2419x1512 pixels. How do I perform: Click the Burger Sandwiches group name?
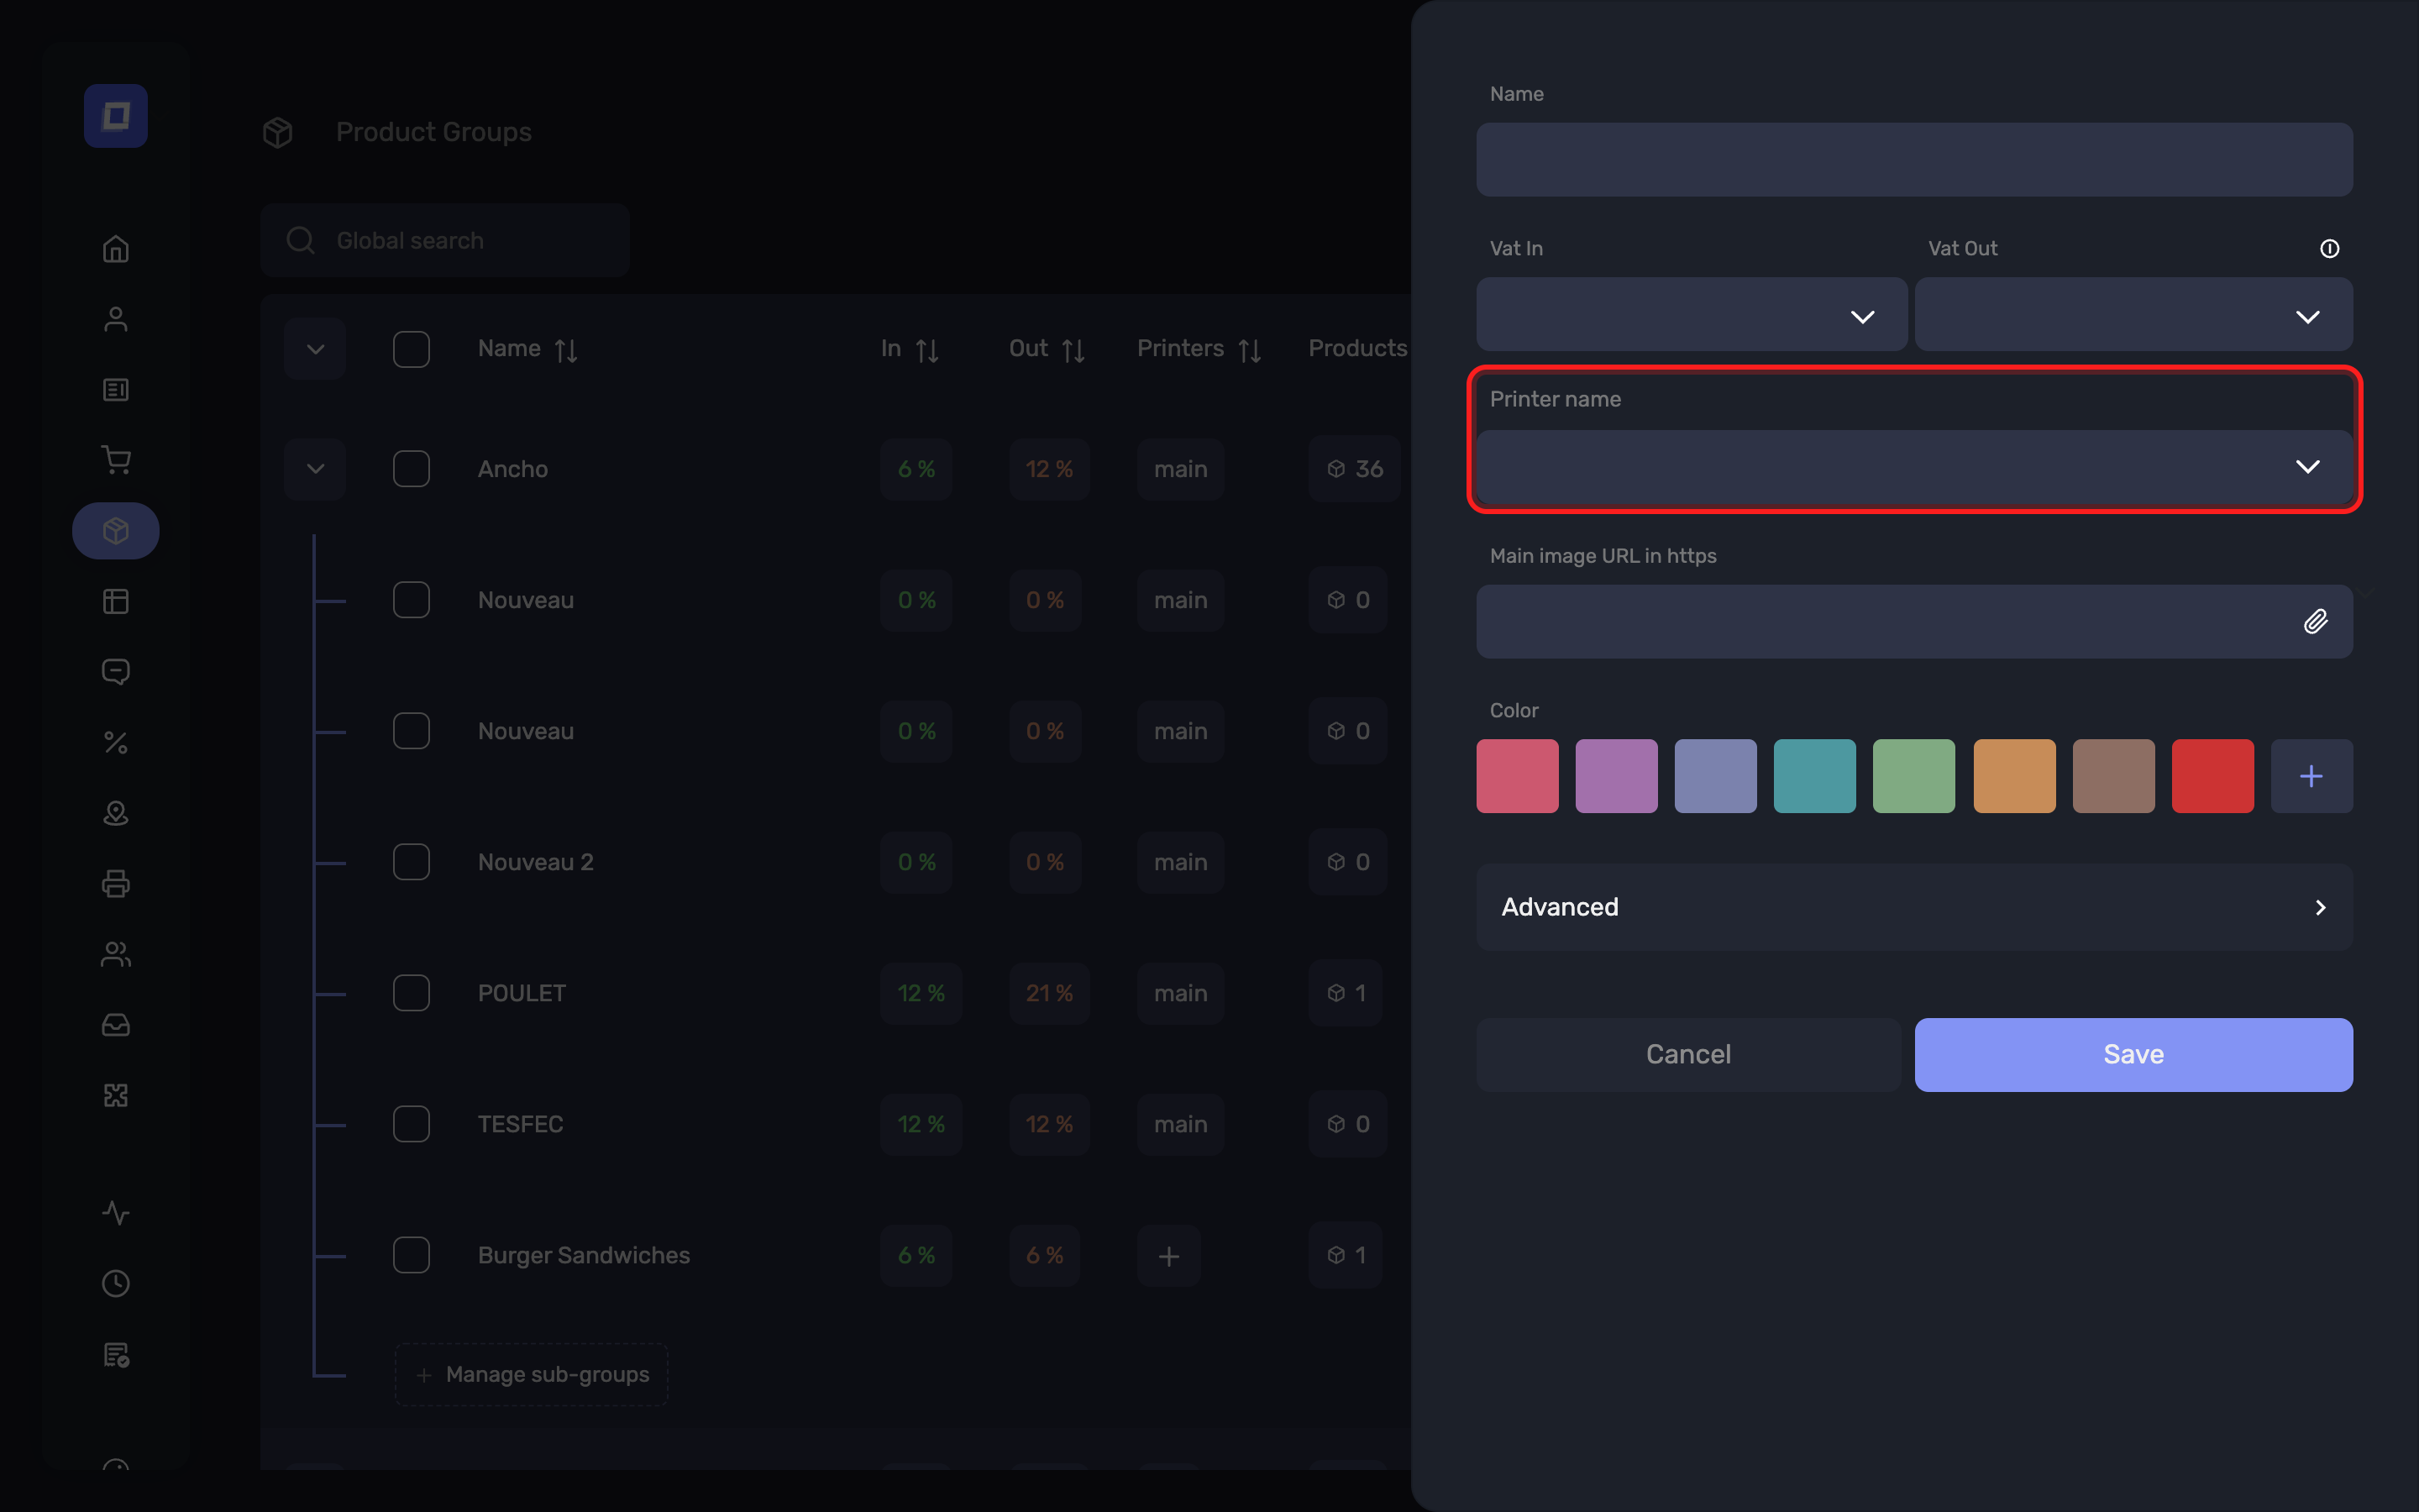[x=584, y=1255]
